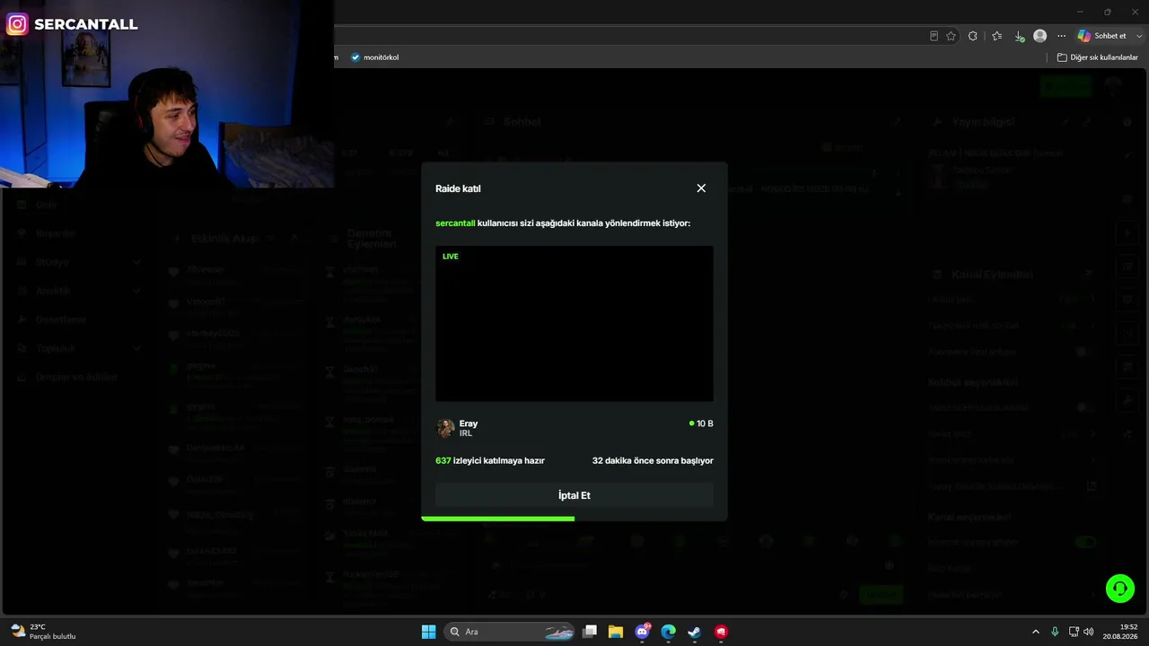
Task: Open the red app icon beside Steam
Action: [721, 632]
